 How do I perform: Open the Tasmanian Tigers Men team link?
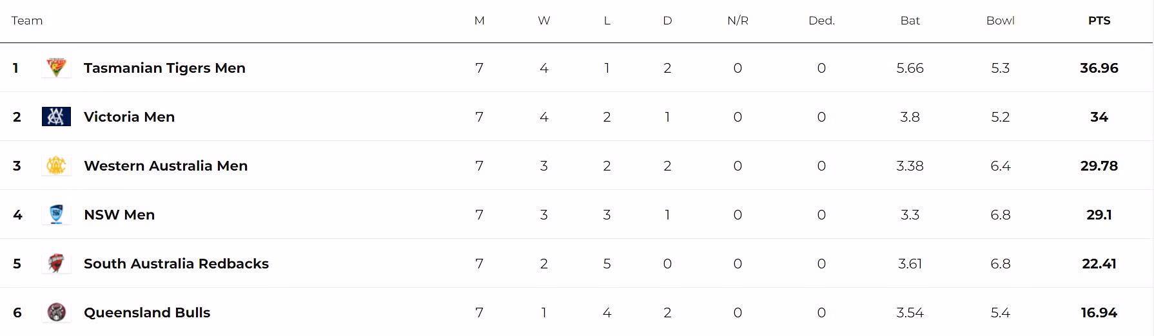(x=164, y=68)
